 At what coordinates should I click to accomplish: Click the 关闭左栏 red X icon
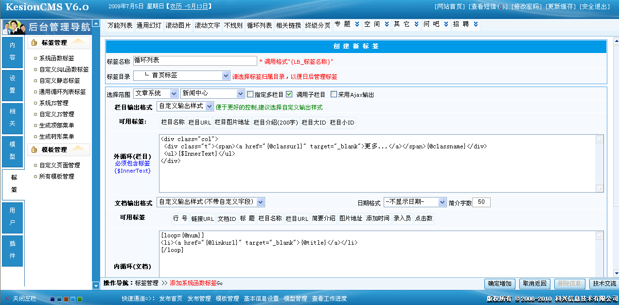[x=7, y=298]
